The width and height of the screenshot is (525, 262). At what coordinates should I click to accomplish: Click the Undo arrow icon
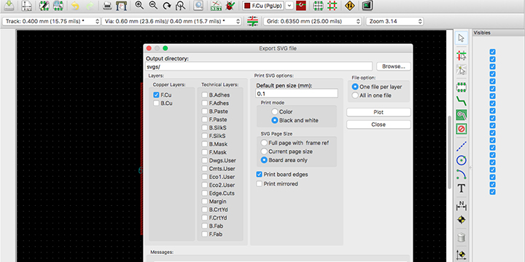coord(75,5)
